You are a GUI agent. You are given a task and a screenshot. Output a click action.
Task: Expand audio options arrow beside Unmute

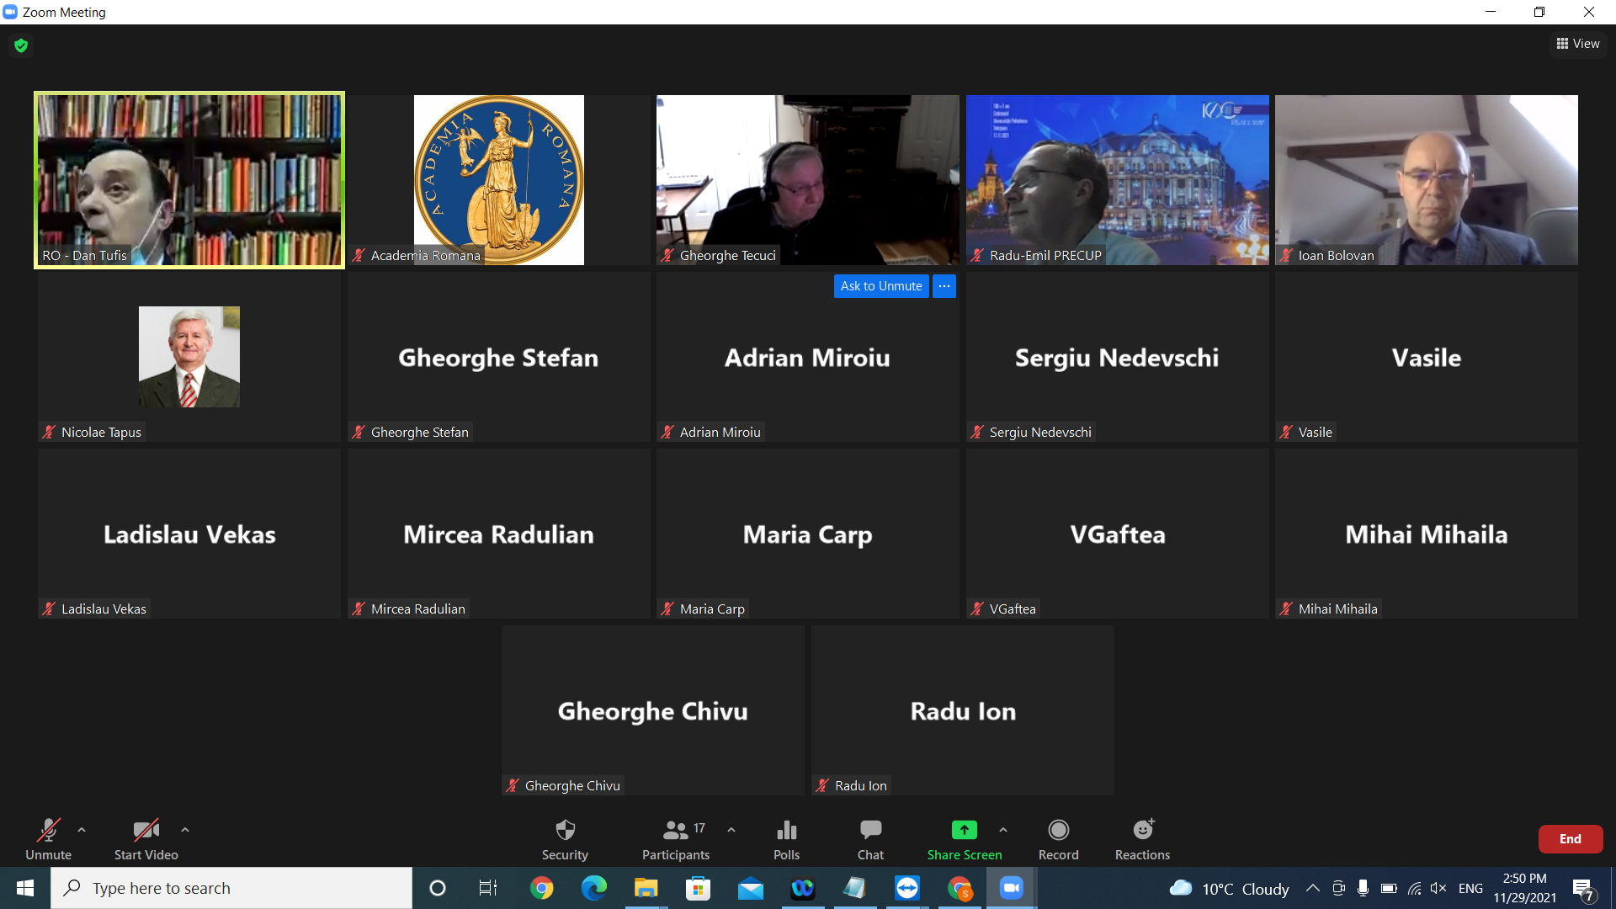(x=82, y=830)
